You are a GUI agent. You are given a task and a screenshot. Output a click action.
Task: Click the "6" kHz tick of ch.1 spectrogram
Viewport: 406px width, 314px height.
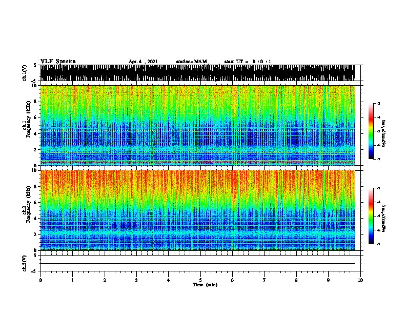[x=35, y=117]
